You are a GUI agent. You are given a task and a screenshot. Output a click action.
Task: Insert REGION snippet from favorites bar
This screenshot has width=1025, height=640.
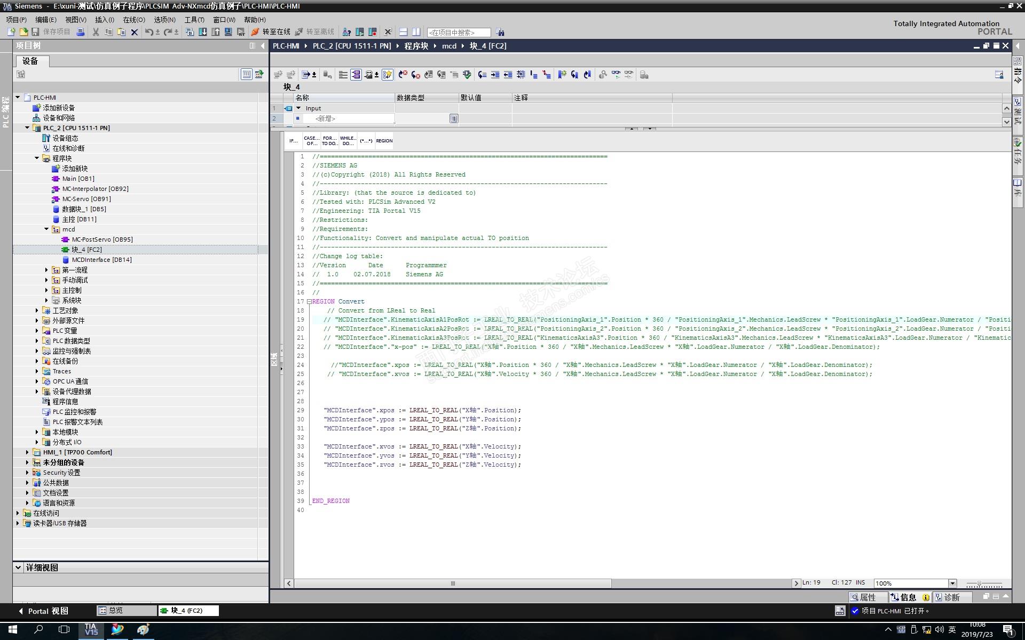pos(384,141)
